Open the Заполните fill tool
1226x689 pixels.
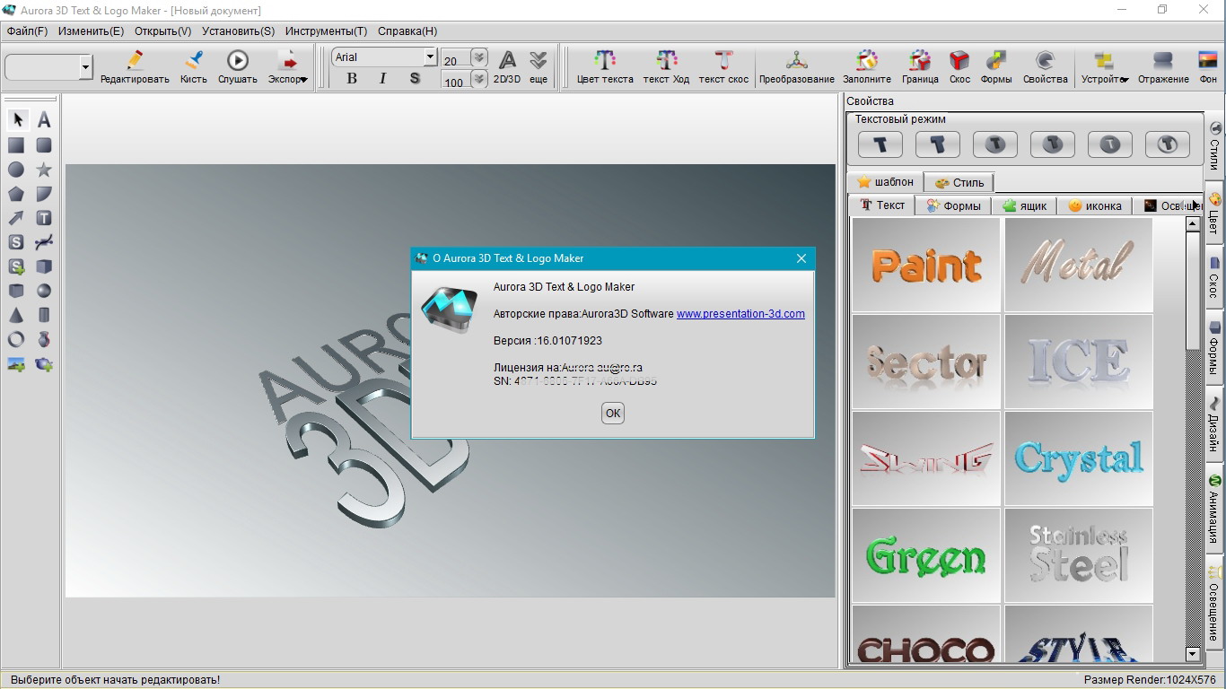click(x=867, y=67)
